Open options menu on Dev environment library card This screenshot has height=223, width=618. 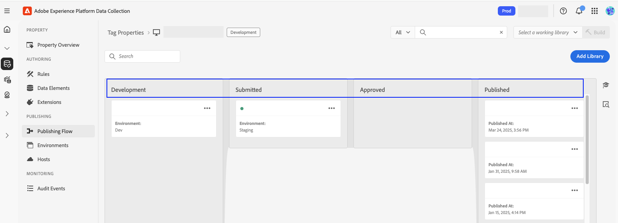point(207,108)
